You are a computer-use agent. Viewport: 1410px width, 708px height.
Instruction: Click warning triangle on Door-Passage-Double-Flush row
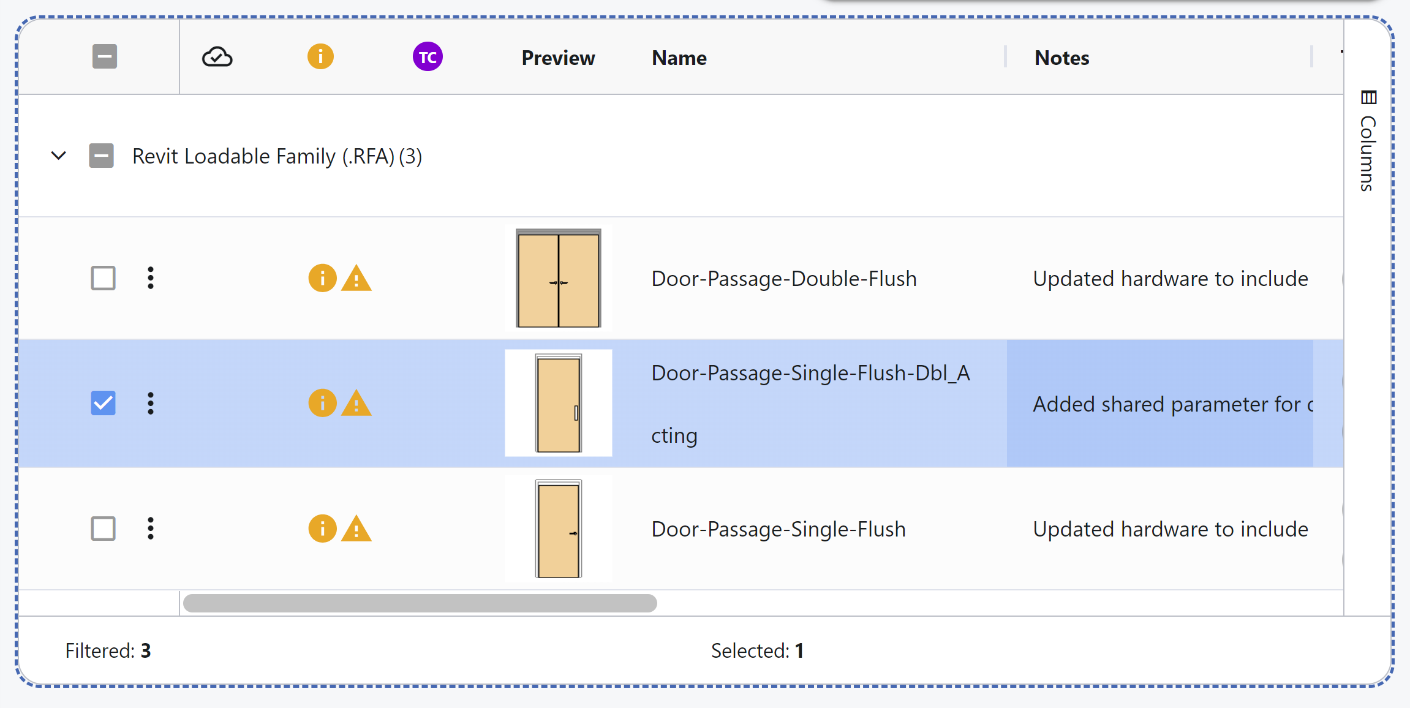click(356, 279)
